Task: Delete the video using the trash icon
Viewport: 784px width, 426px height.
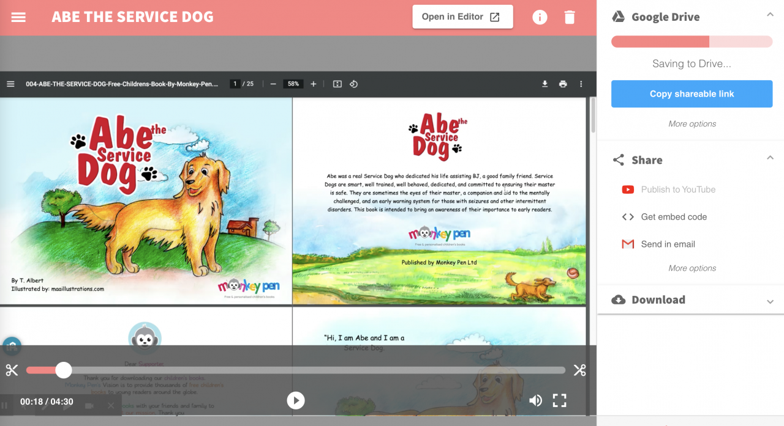Action: [570, 17]
